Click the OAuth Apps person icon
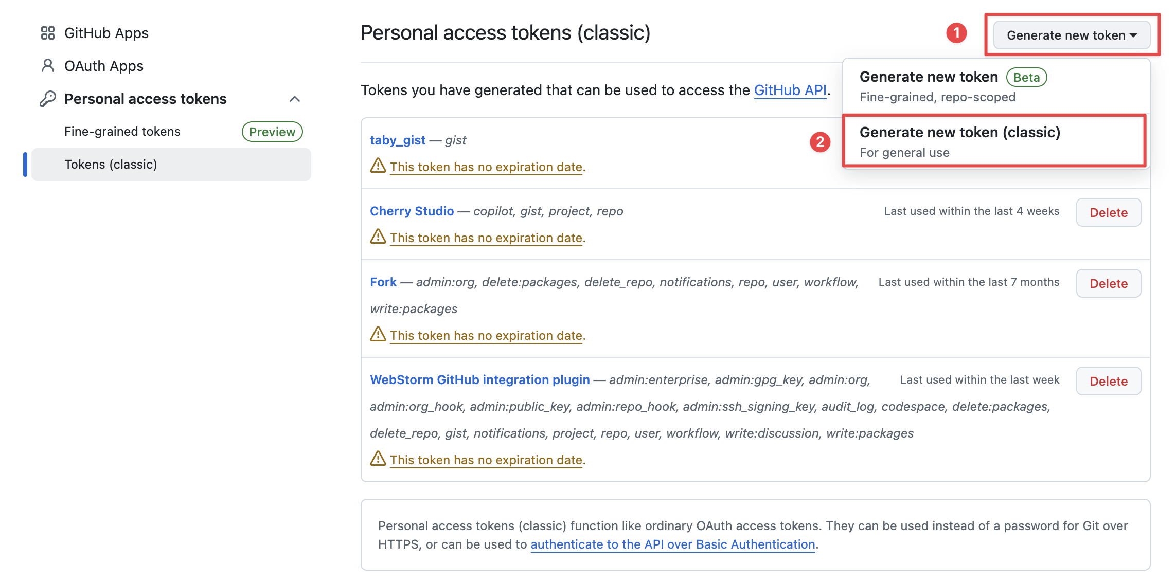Image resolution: width=1176 pixels, height=581 pixels. pos(48,66)
